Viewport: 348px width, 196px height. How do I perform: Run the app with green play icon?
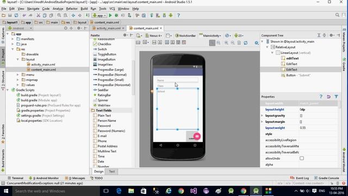pyautogui.click(x=110, y=15)
